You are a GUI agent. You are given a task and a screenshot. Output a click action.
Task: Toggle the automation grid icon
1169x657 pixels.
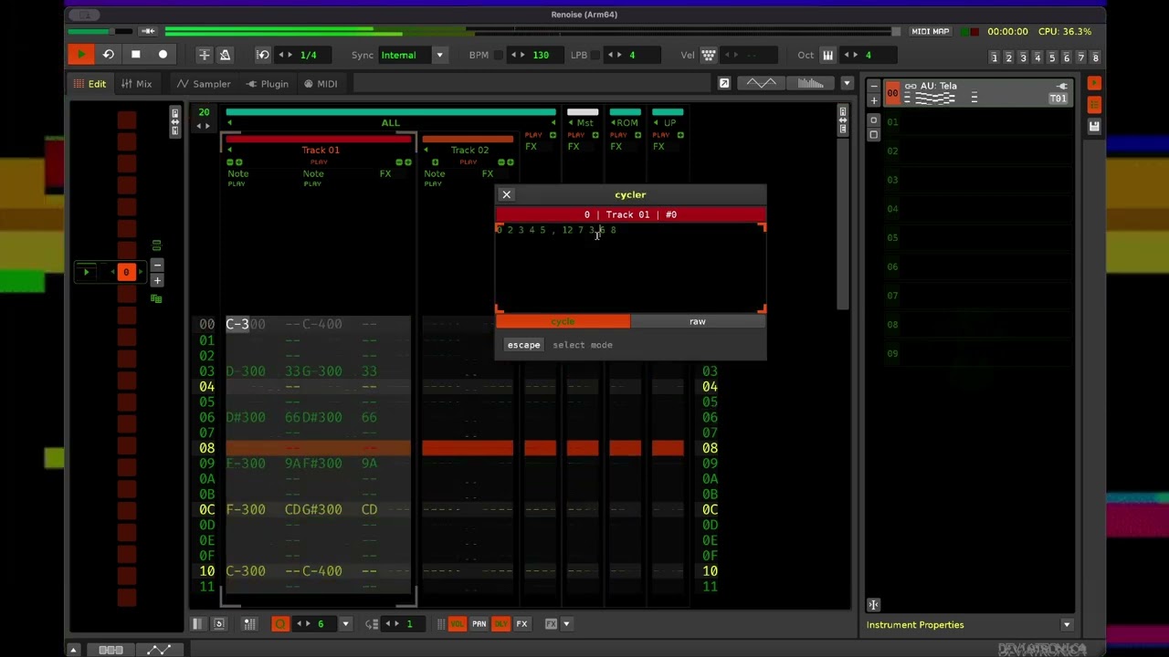pos(249,624)
